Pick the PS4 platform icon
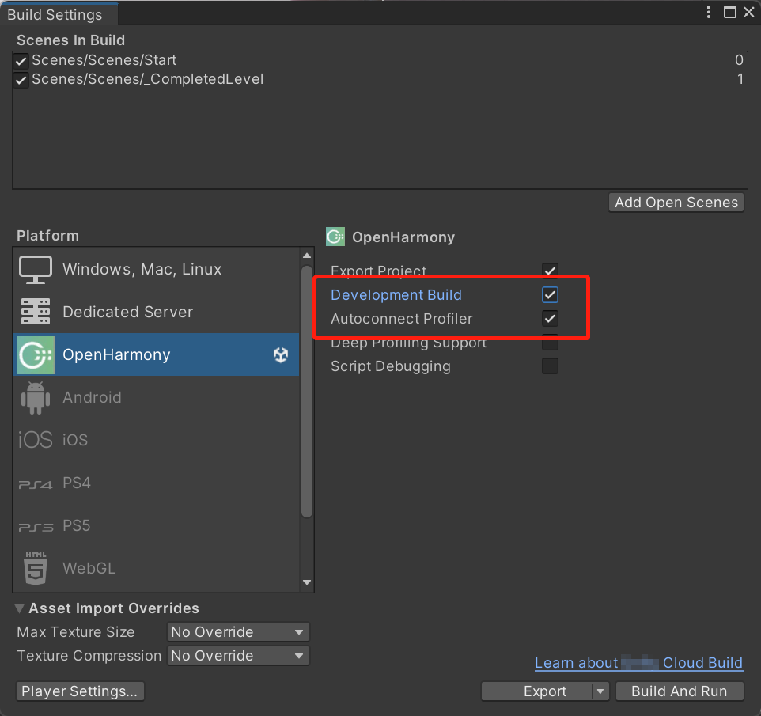Viewport: 761px width, 716px height. [x=36, y=483]
